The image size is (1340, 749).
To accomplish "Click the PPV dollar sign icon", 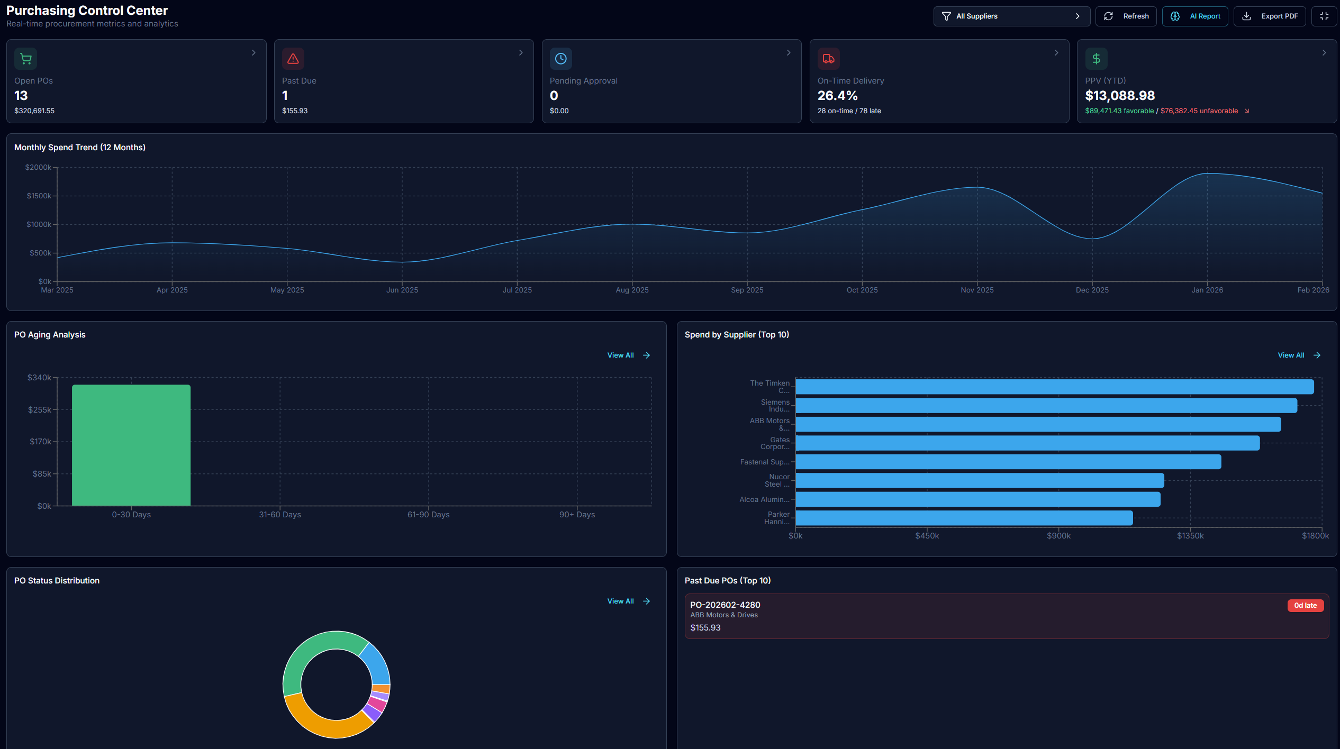I will [1097, 59].
